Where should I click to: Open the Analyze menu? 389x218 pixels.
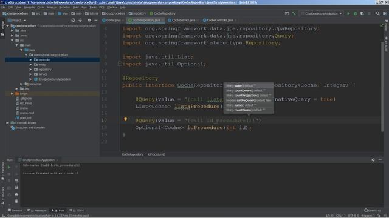pyautogui.click(x=51, y=7)
